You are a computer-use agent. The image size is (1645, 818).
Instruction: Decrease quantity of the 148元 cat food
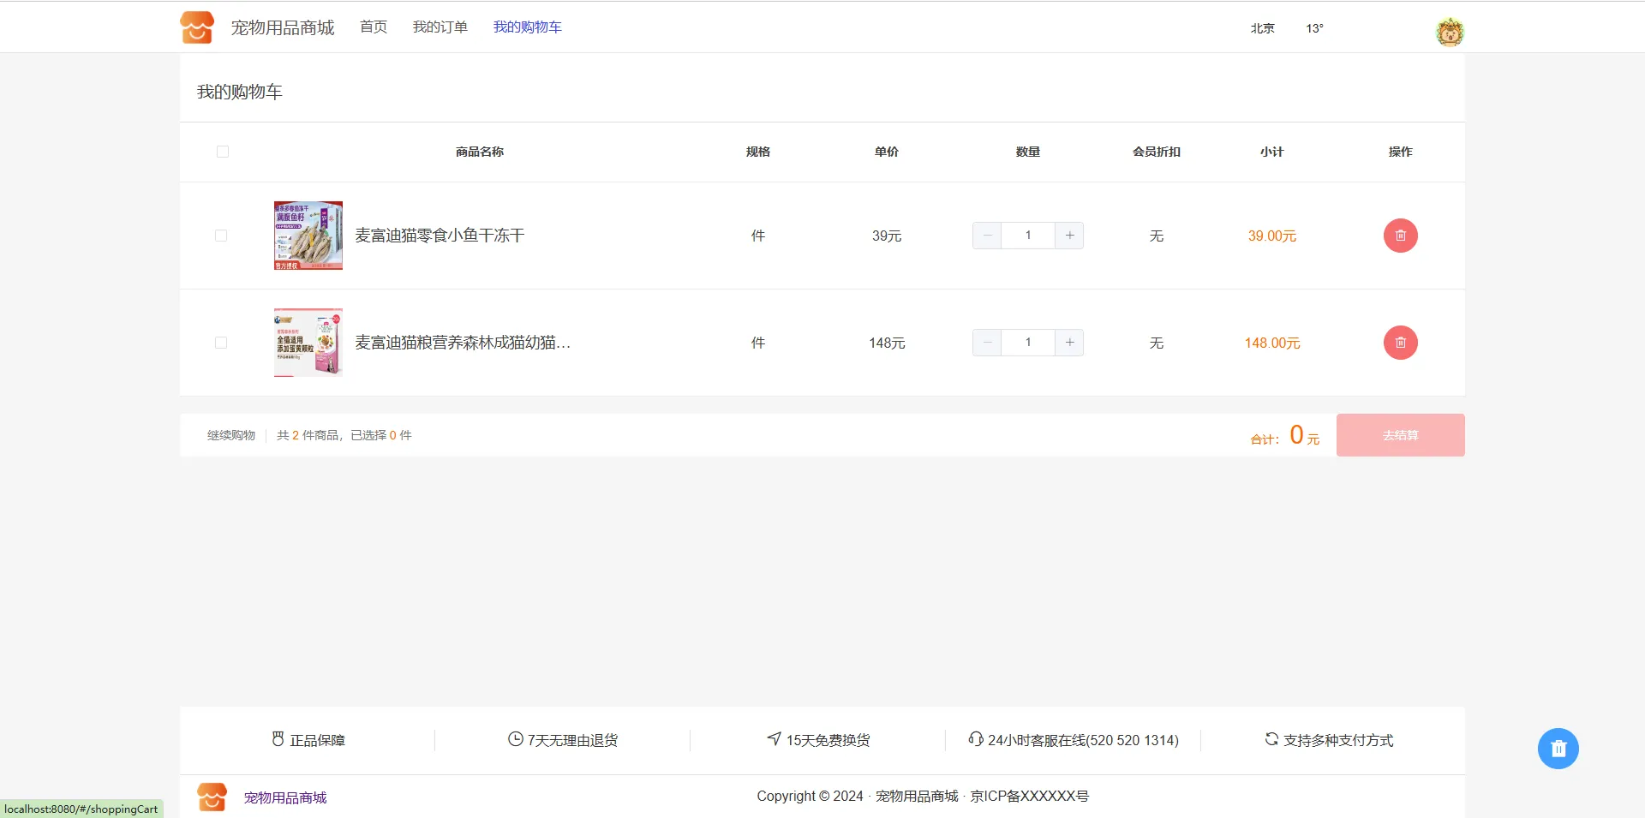pyautogui.click(x=987, y=343)
